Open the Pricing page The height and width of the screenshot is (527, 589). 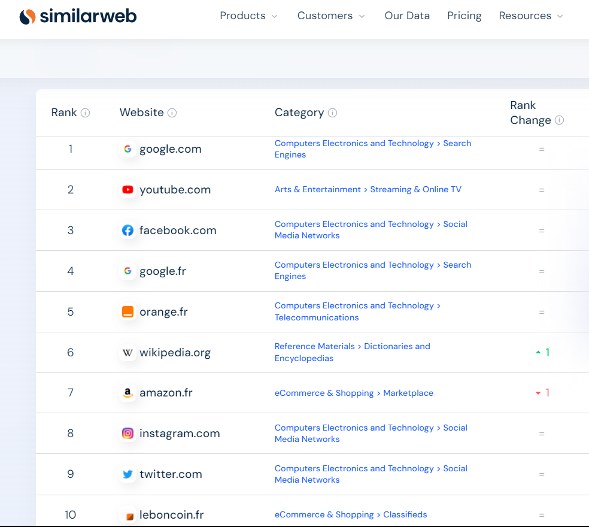(x=464, y=16)
